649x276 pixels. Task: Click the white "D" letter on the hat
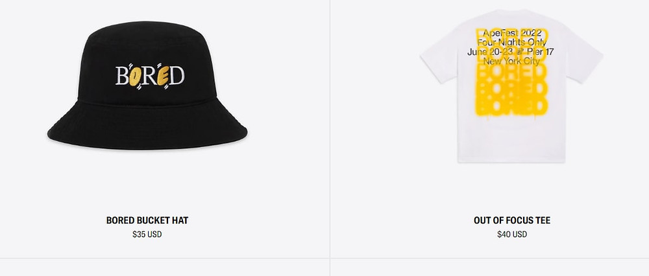click(x=177, y=76)
